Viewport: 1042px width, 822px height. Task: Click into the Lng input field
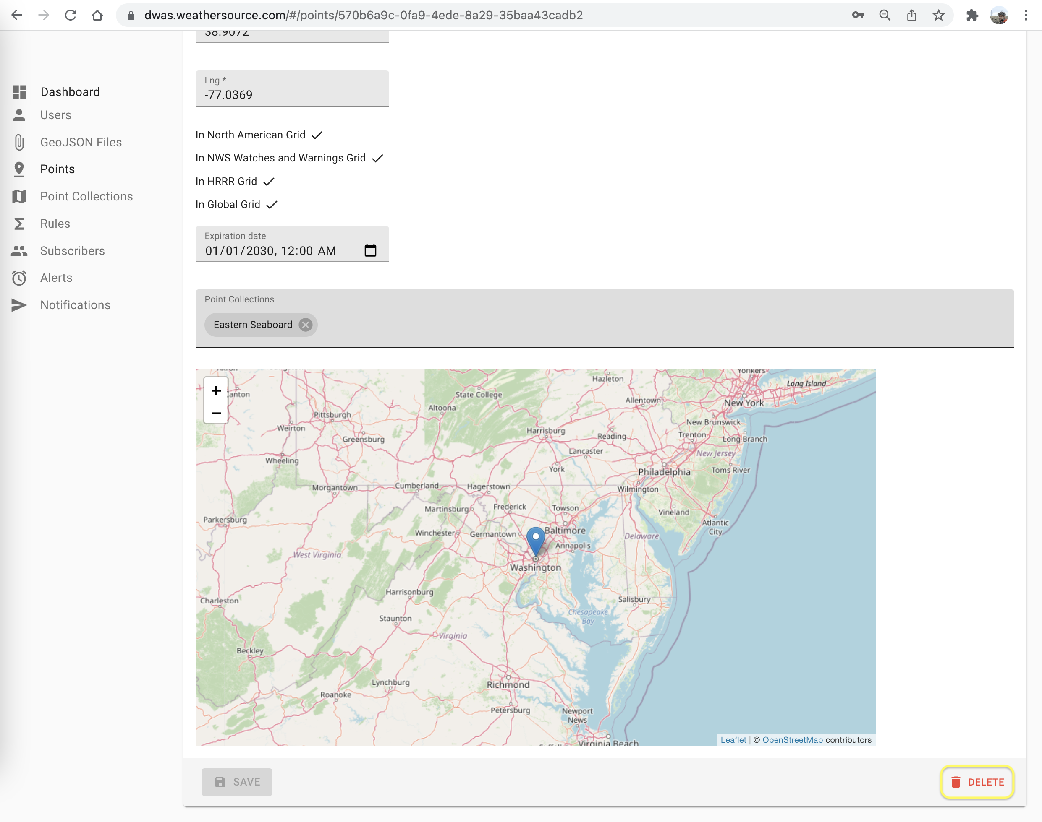click(x=293, y=88)
